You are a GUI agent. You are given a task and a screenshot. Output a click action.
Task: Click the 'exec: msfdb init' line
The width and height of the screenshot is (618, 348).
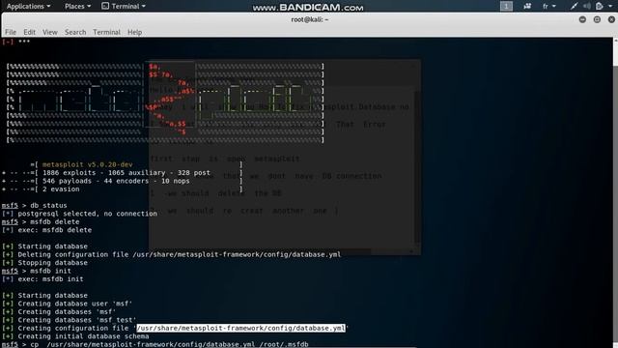[x=42, y=279]
